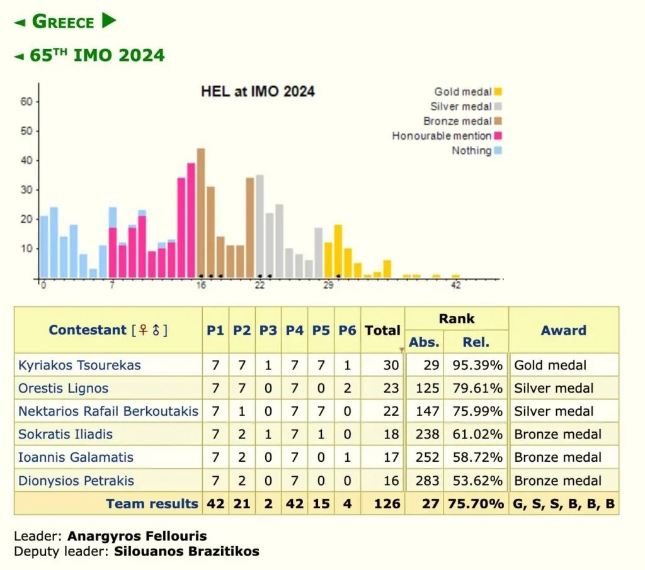
Task: Sort table by the P6 column header
Action: pos(347,330)
